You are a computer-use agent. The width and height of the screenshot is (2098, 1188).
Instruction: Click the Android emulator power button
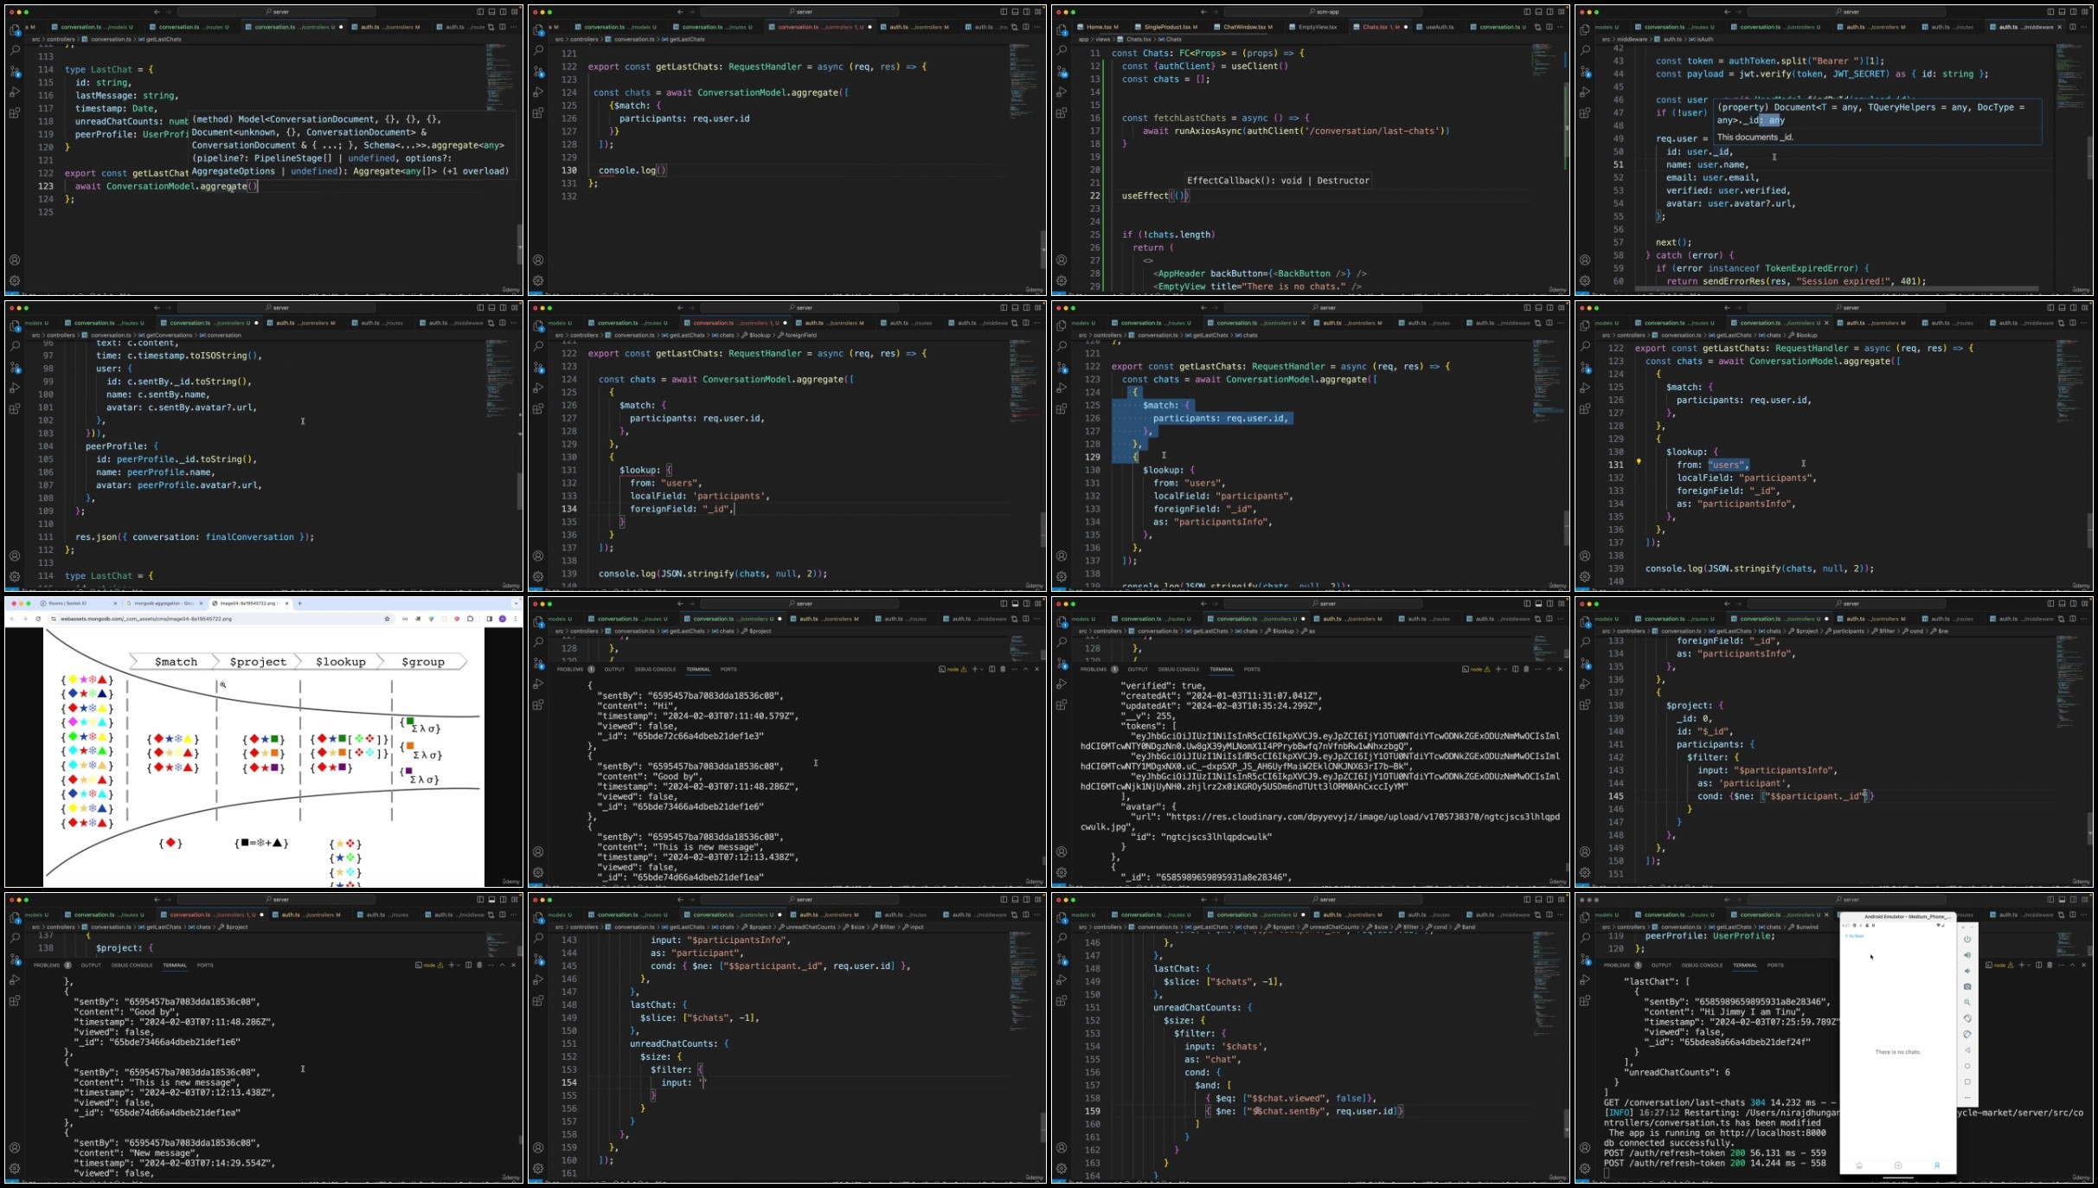tap(1967, 939)
